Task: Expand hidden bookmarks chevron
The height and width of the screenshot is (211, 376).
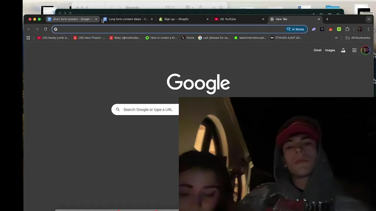Action: [x=336, y=38]
